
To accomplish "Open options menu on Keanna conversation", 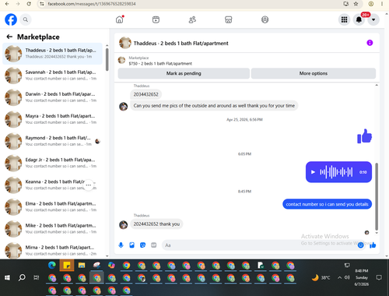I will click(x=89, y=185).
